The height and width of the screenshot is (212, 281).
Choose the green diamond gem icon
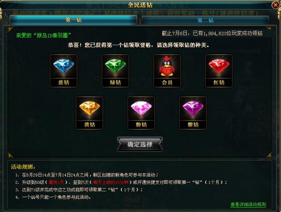(x=115, y=66)
